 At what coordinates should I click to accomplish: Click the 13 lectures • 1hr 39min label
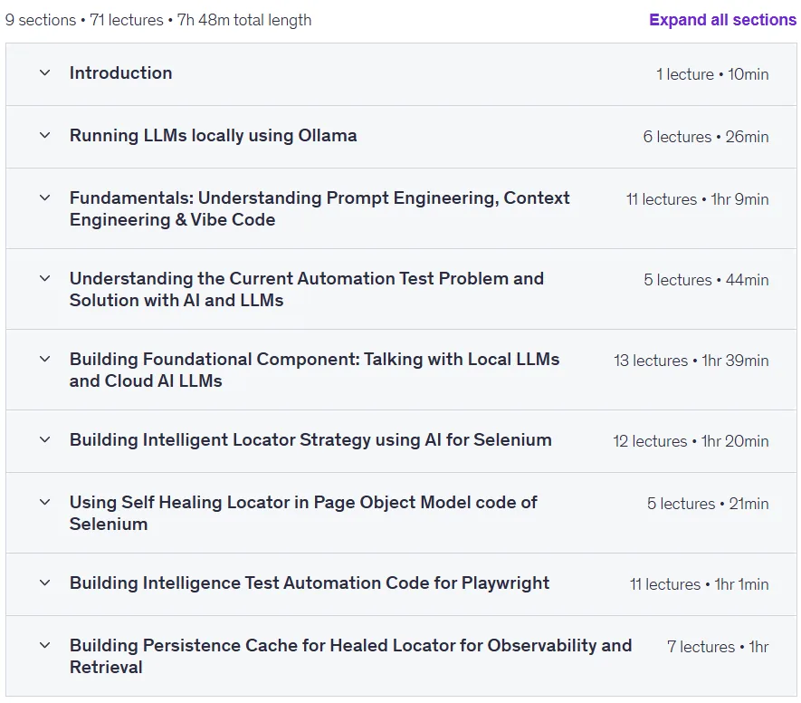tap(691, 361)
